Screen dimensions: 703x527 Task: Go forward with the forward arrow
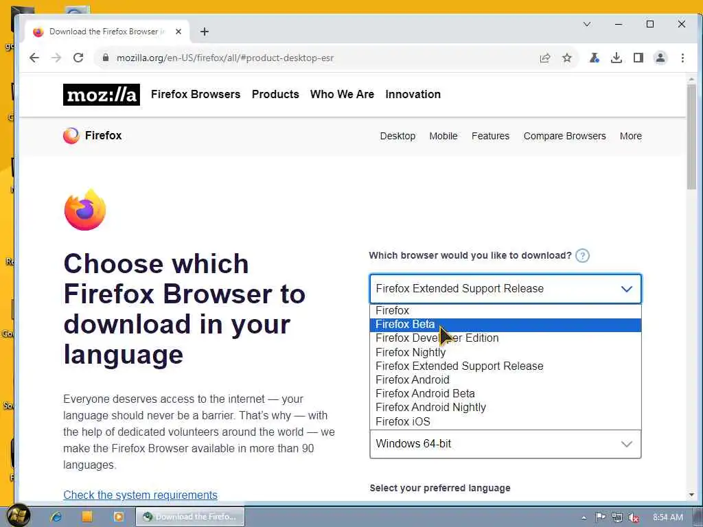point(56,58)
